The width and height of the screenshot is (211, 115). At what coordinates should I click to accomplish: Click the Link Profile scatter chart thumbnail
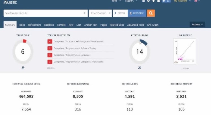(x=185, y=51)
